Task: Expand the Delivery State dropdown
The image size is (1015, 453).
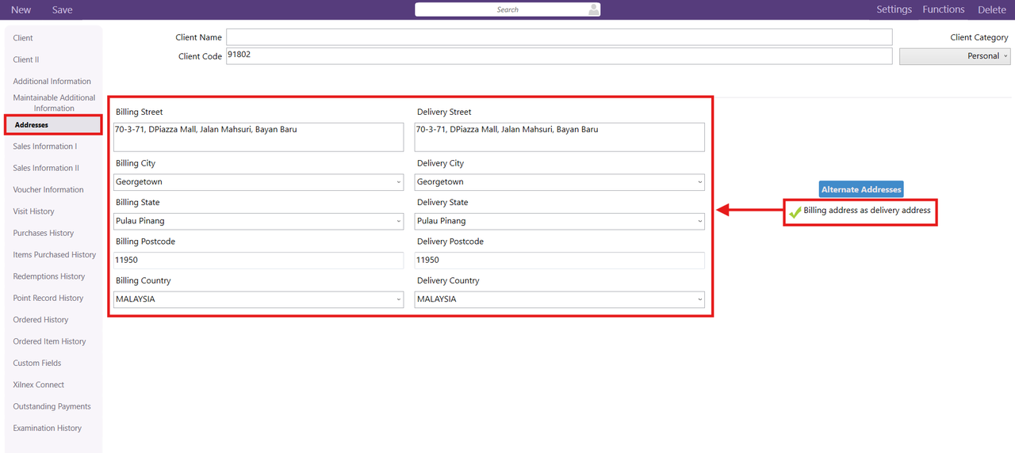Action: coord(559,222)
